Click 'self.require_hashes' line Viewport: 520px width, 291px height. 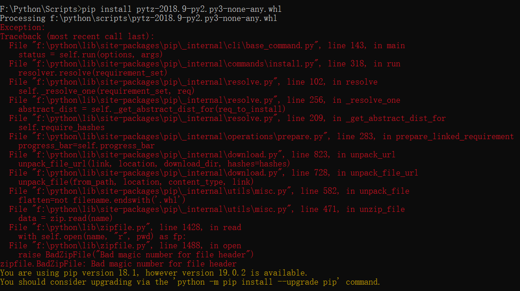click(61, 128)
